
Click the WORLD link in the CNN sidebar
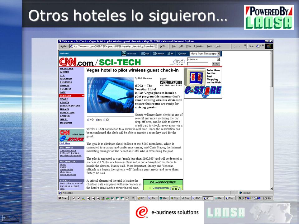(64, 72)
